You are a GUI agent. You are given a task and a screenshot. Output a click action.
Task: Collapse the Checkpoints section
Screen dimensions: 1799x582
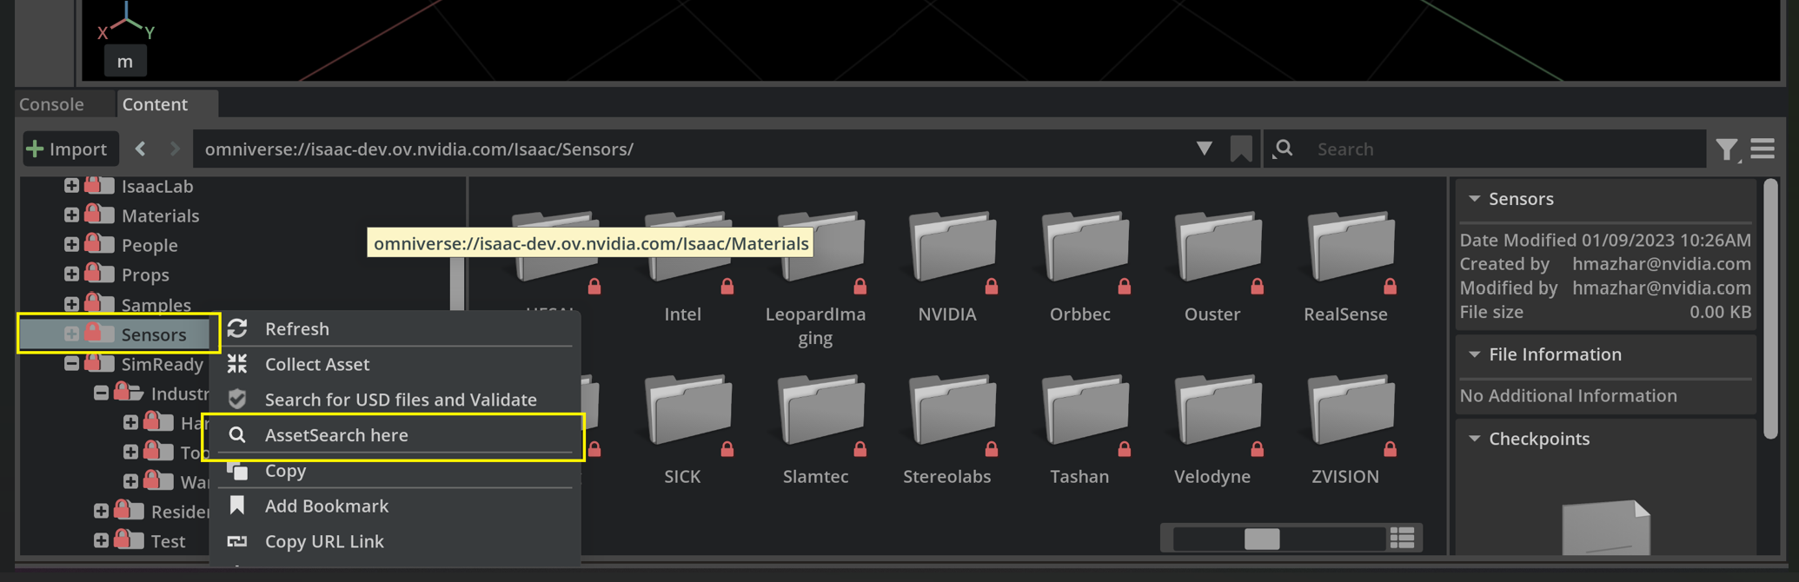1475,439
